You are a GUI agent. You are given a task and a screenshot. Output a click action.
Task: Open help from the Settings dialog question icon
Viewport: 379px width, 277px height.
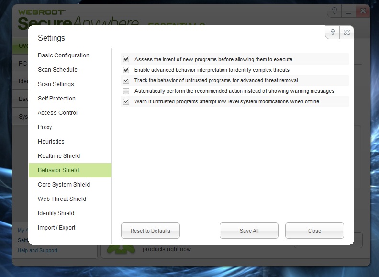click(x=333, y=32)
